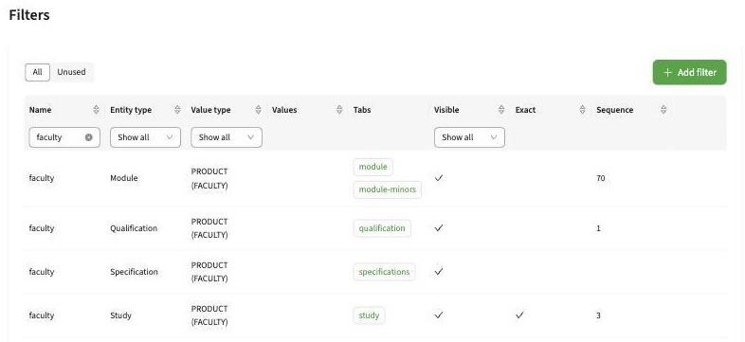This screenshot has height=342, width=745.
Task: Click 'faculty' name in the Study row
Action: point(42,315)
